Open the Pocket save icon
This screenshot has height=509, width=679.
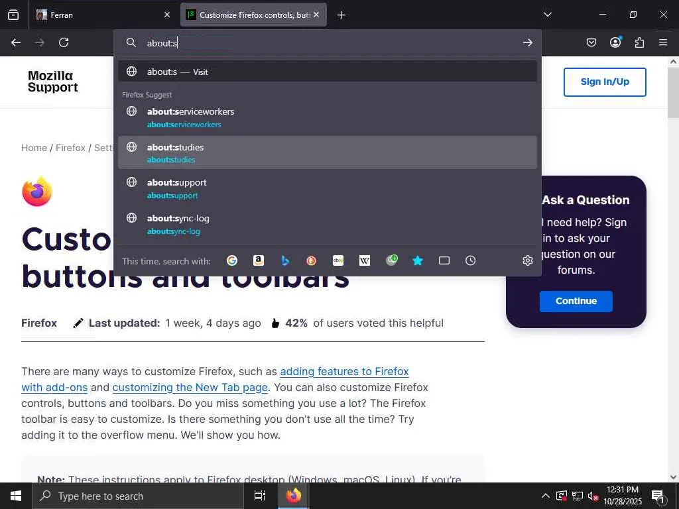coord(591,42)
